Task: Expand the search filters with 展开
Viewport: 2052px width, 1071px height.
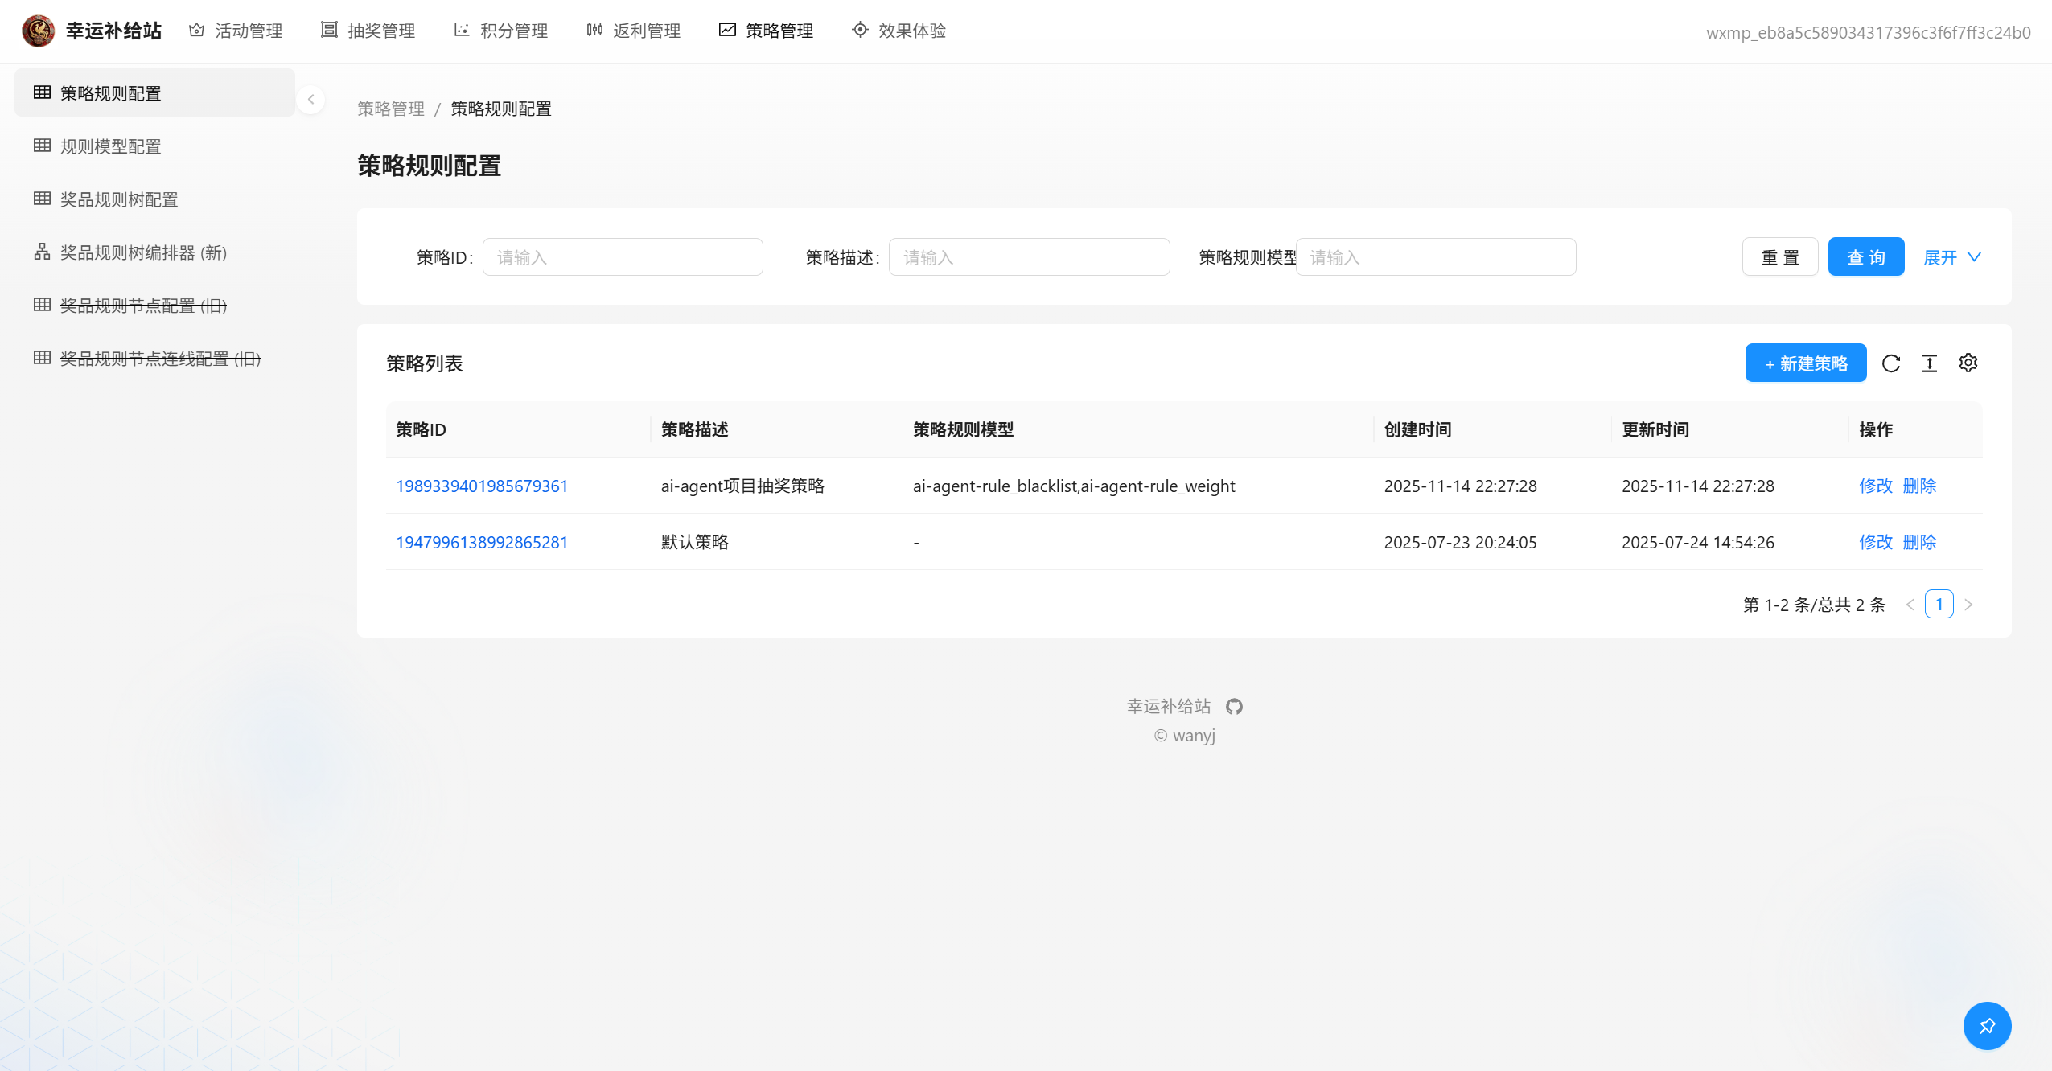Action: [1951, 257]
